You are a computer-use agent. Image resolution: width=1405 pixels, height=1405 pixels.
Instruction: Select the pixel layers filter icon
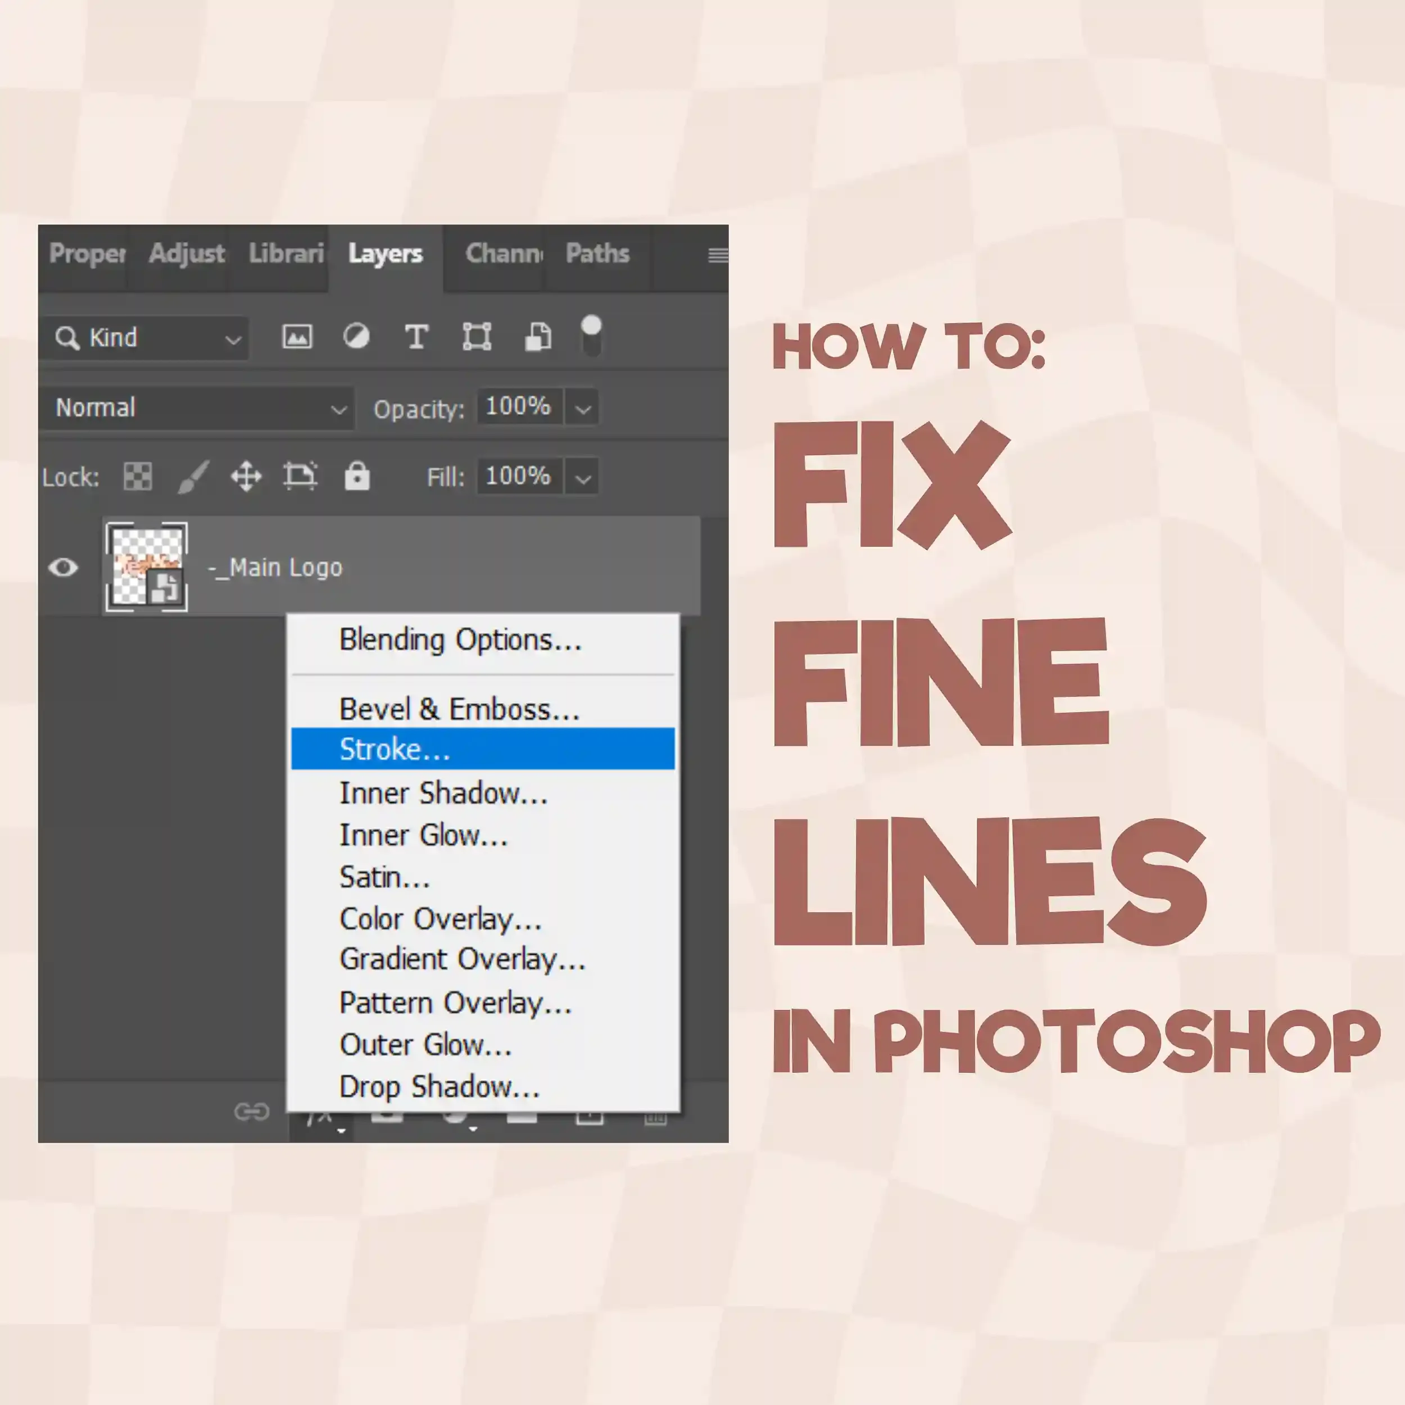pos(297,337)
